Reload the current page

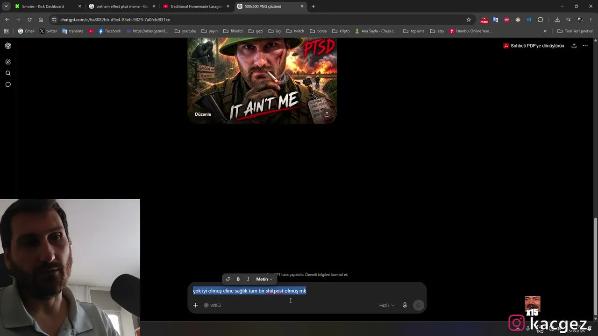tap(29, 20)
